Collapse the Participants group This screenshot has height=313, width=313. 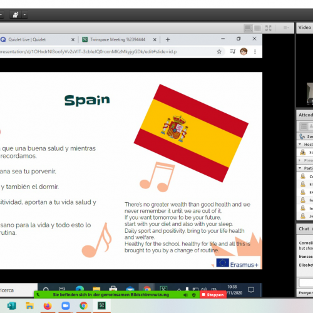(300, 168)
